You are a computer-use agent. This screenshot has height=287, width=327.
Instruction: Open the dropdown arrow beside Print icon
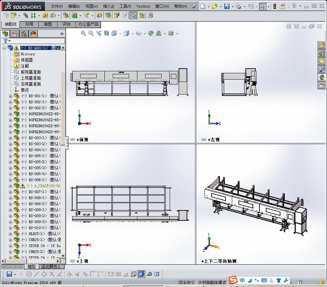245,6
